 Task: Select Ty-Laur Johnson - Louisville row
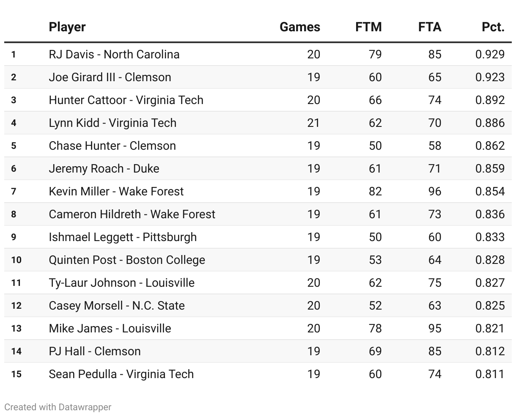pyautogui.click(x=122, y=283)
